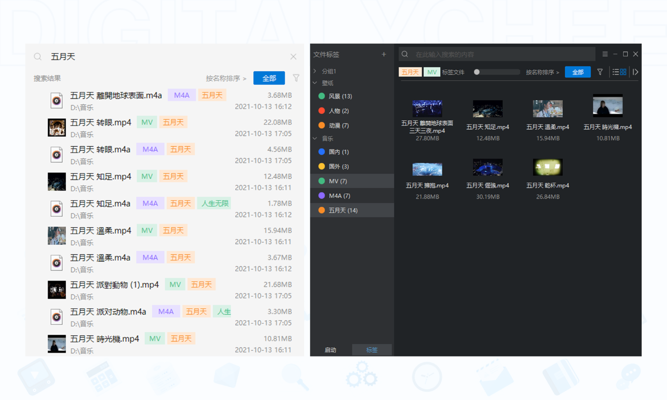Open 五月天 擁抱.mp4 thumbnail
The height and width of the screenshot is (400, 667).
click(x=427, y=169)
